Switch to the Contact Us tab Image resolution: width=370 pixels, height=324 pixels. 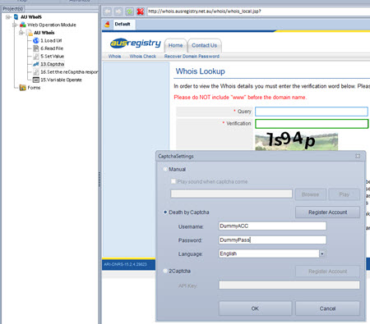pyautogui.click(x=205, y=46)
